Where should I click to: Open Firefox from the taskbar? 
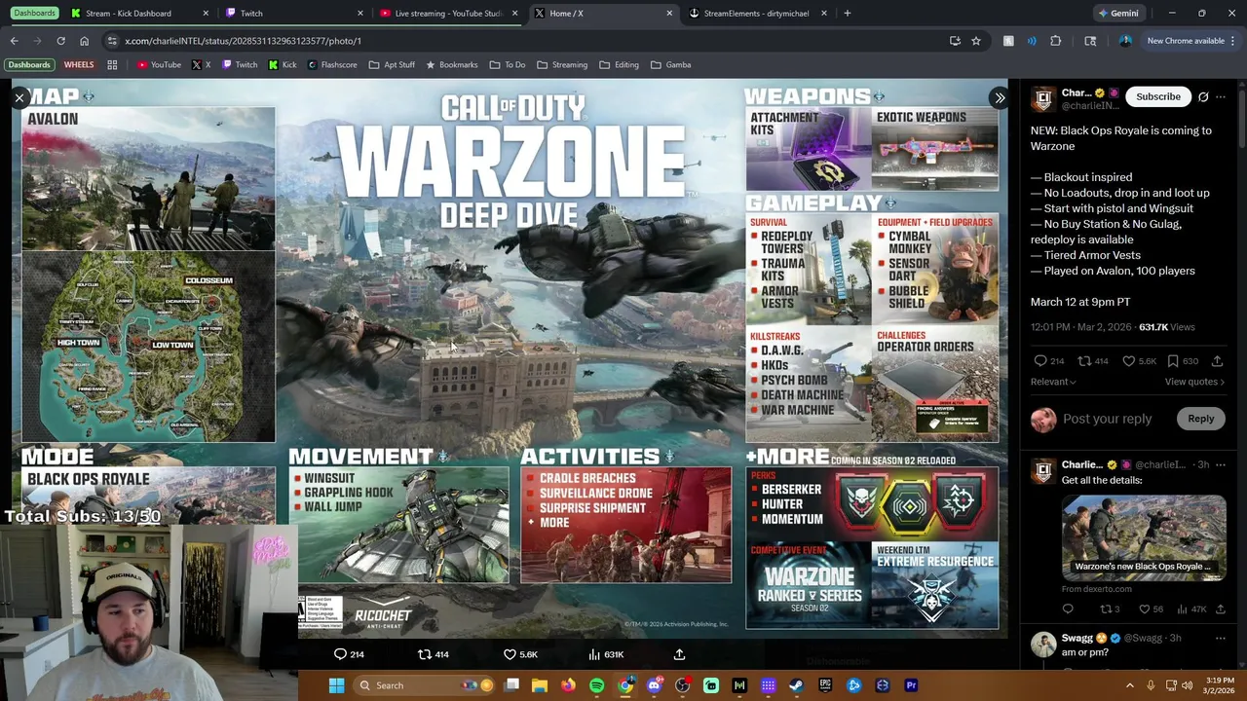click(568, 685)
